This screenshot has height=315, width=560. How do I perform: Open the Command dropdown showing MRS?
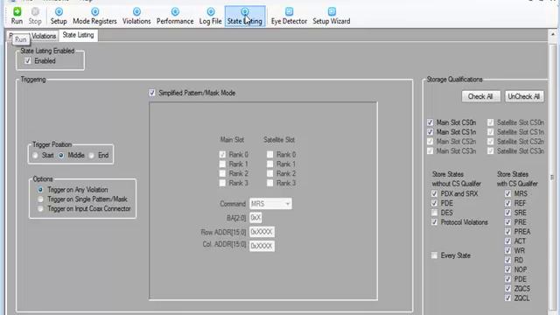[270, 204]
